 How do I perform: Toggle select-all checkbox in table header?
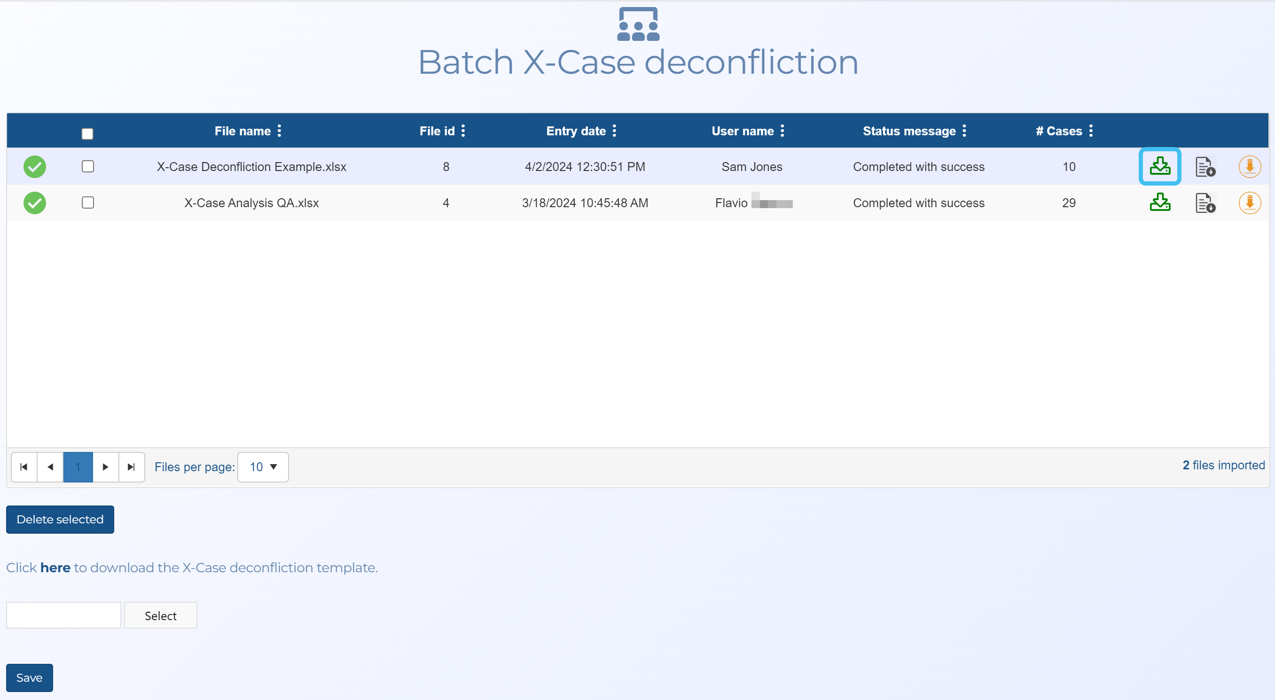pyautogui.click(x=87, y=133)
